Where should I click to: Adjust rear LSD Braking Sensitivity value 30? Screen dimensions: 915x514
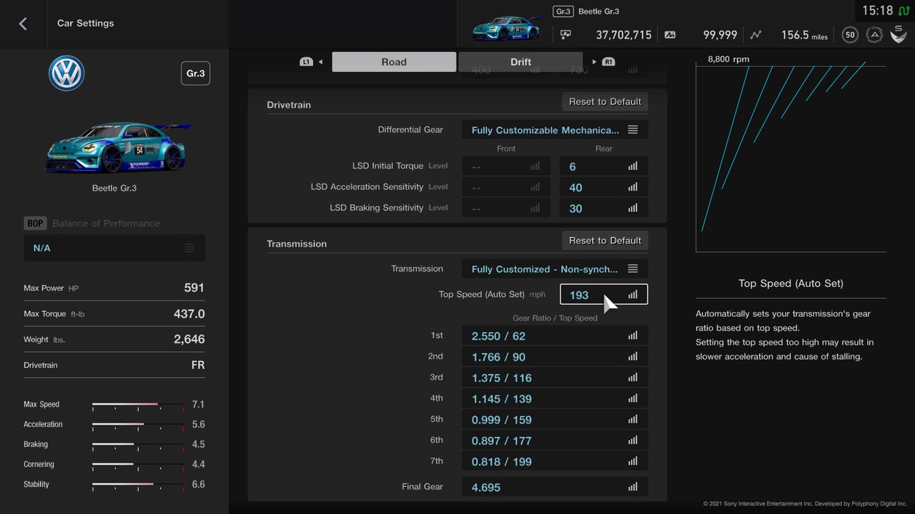click(x=604, y=208)
